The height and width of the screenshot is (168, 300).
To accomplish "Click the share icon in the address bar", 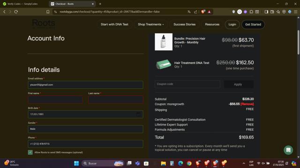I will coord(195,12).
